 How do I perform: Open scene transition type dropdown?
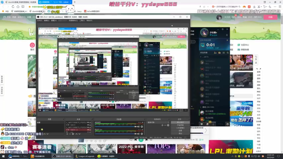pos(158,122)
